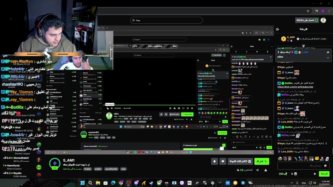Bookmark page with star icon
The image size is (333, 187).
pos(308,11)
